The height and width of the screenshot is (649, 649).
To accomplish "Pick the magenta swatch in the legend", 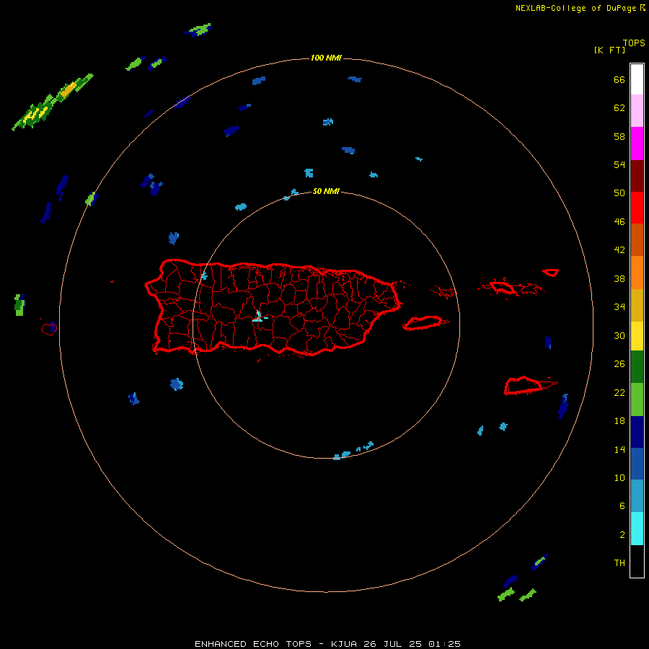I will click(637, 144).
